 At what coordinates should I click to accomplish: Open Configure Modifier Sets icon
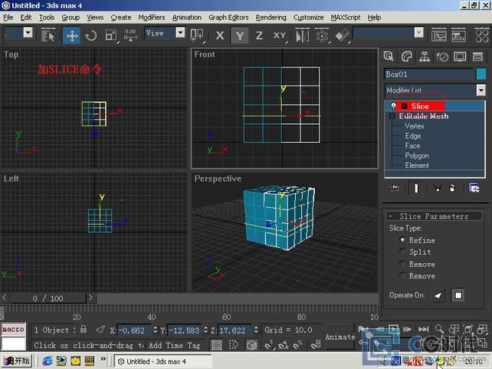(474, 188)
